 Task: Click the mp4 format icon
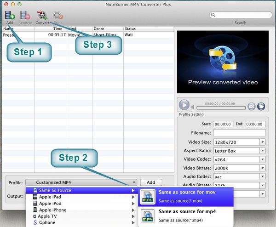pos(148,216)
